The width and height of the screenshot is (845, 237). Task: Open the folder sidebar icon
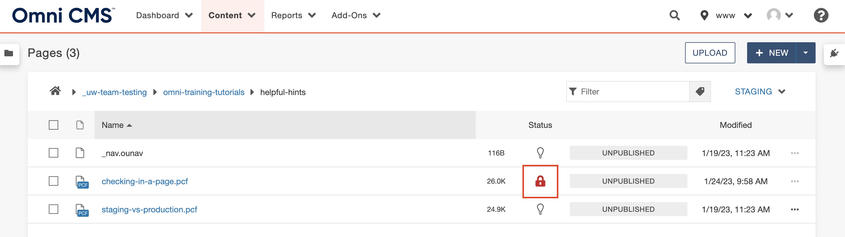pos(9,53)
